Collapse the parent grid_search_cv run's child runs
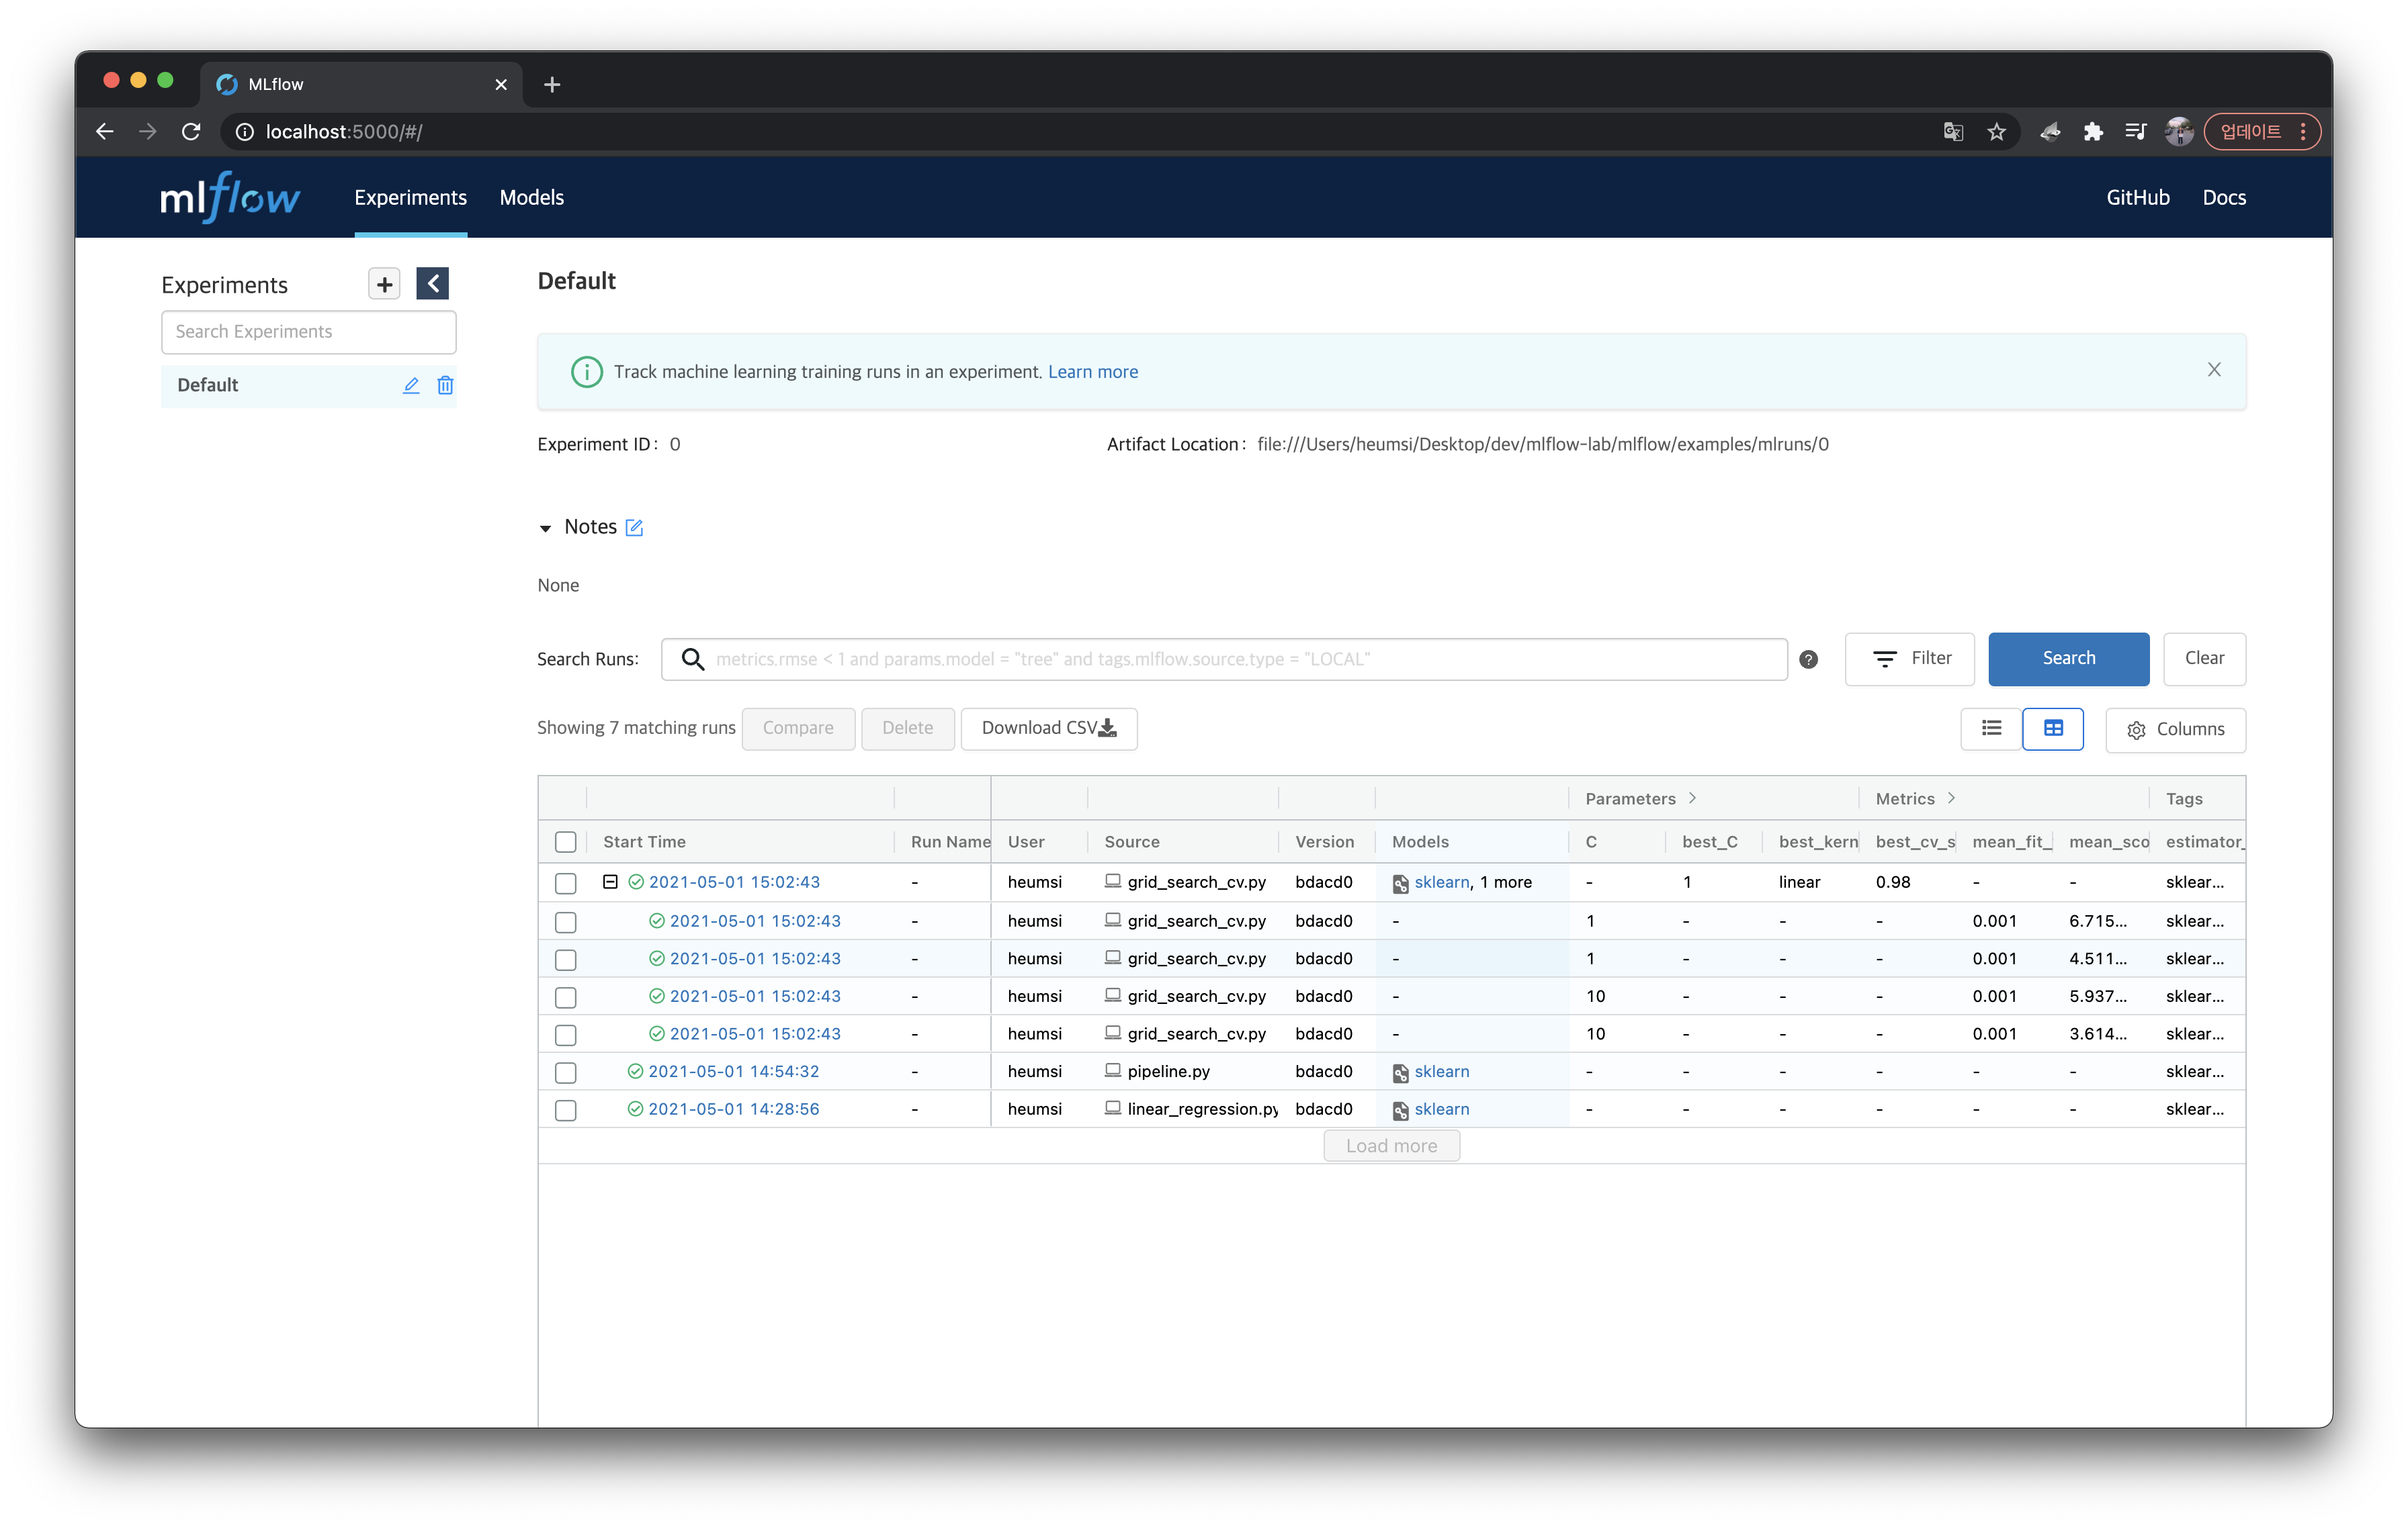2408x1527 pixels. coord(610,882)
